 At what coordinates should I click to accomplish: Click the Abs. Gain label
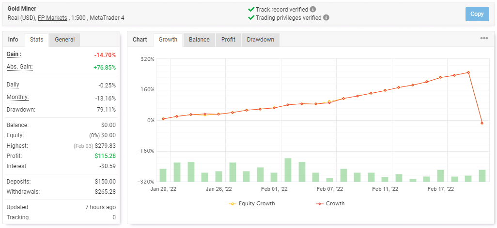20,67
